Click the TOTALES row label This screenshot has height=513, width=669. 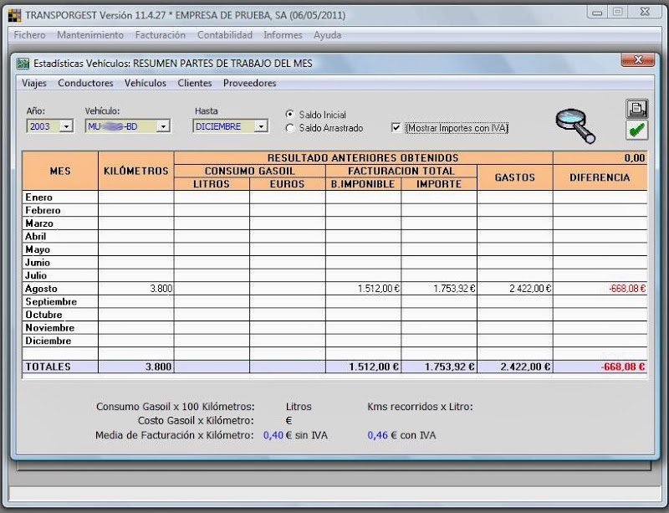pos(48,367)
